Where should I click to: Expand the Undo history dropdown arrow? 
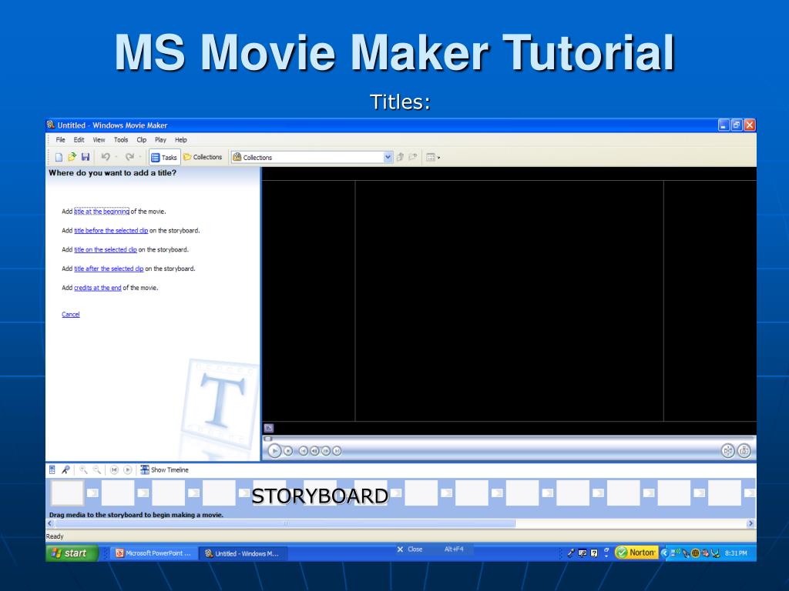116,157
